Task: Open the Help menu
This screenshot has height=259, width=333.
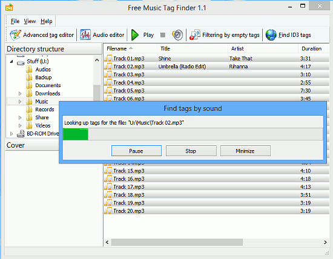Action: coord(47,21)
